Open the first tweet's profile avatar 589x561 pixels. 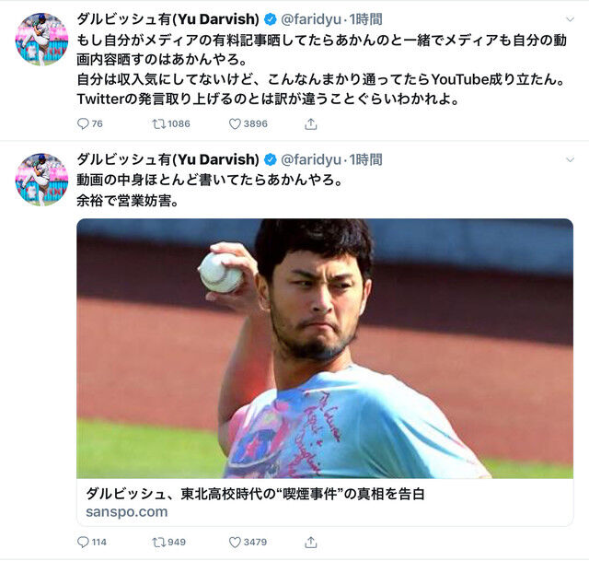(41, 39)
